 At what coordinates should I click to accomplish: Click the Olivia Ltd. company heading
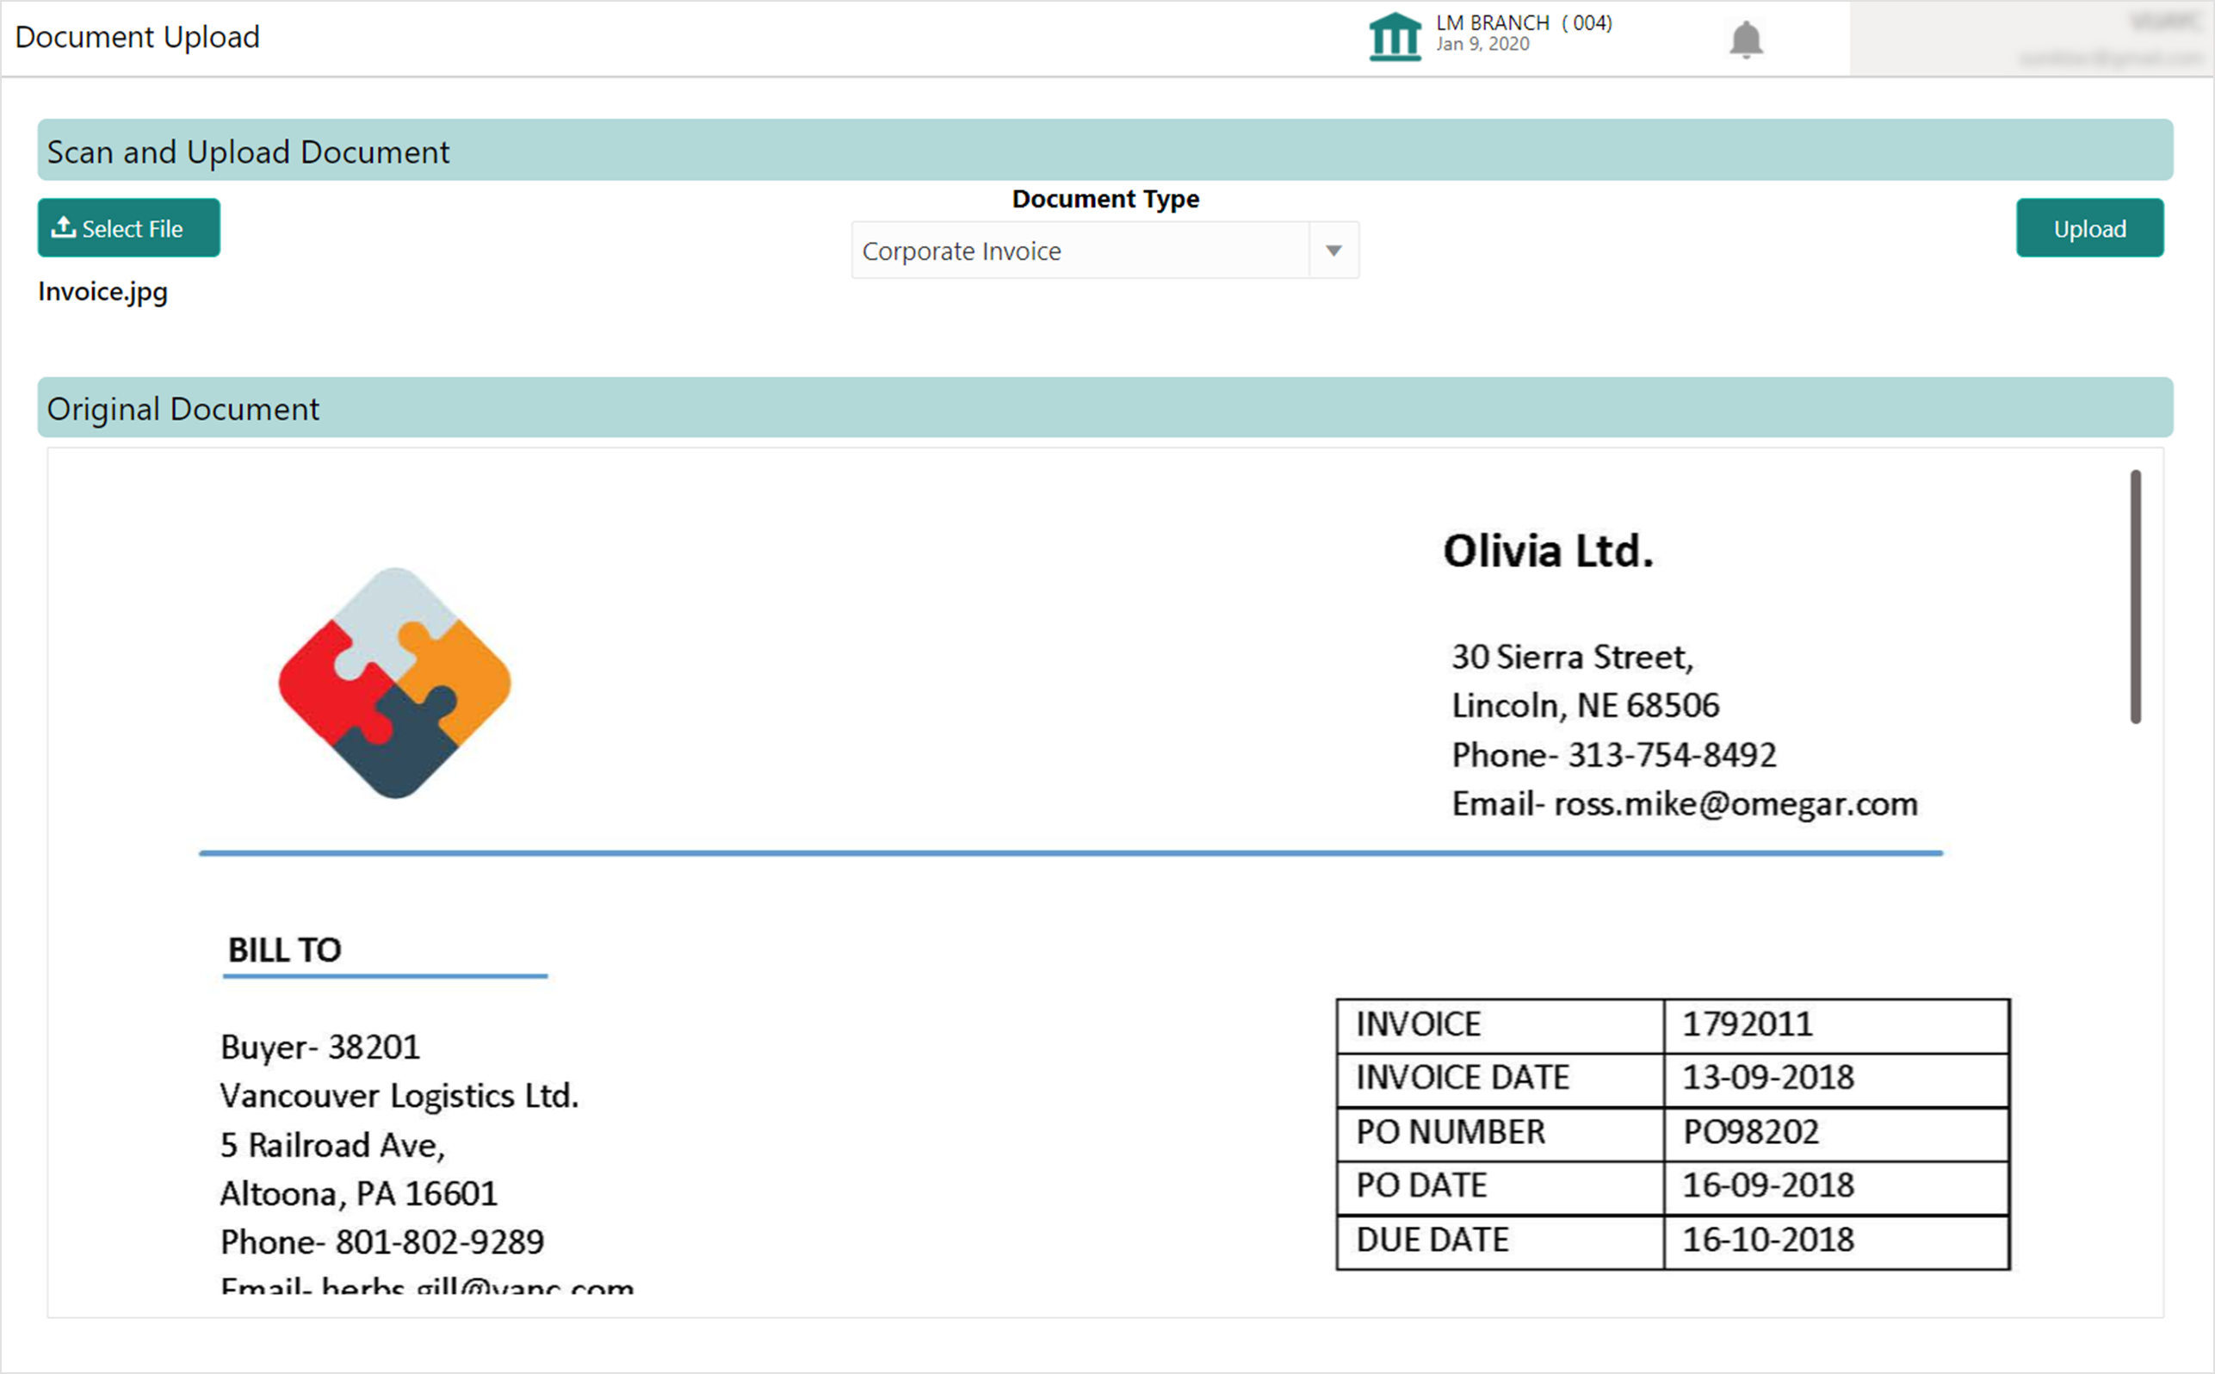coord(1548,552)
